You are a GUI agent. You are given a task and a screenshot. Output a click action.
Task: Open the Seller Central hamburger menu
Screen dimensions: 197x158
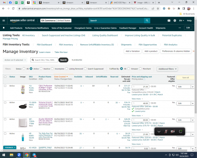tap(4, 21)
